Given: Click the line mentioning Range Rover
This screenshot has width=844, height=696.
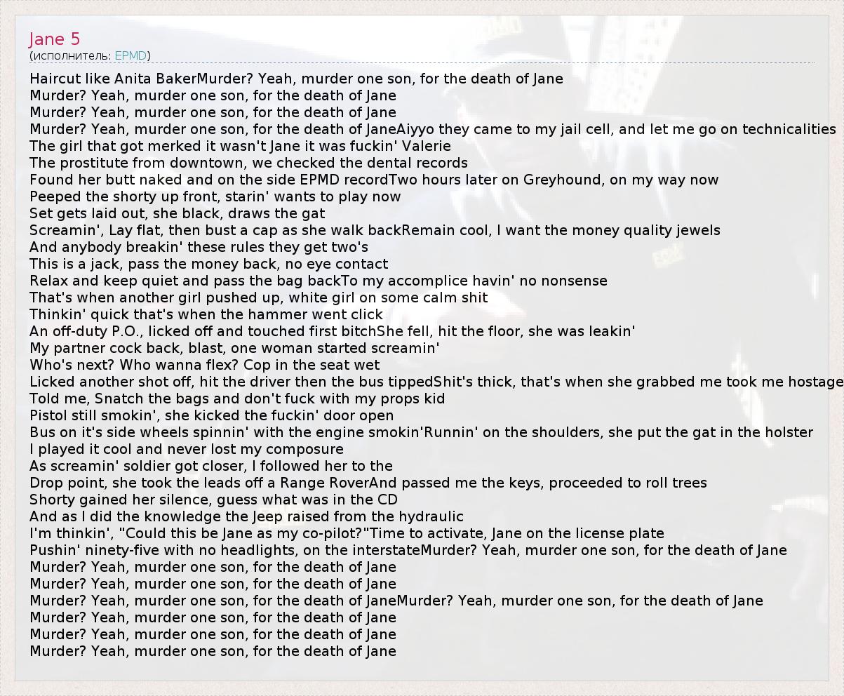Looking at the screenshot, I should [368, 483].
